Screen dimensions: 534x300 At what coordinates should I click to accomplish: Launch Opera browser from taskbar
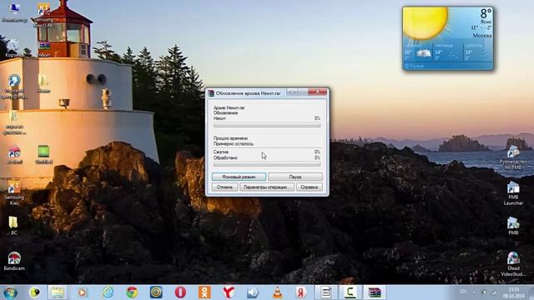pyautogui.click(x=180, y=292)
